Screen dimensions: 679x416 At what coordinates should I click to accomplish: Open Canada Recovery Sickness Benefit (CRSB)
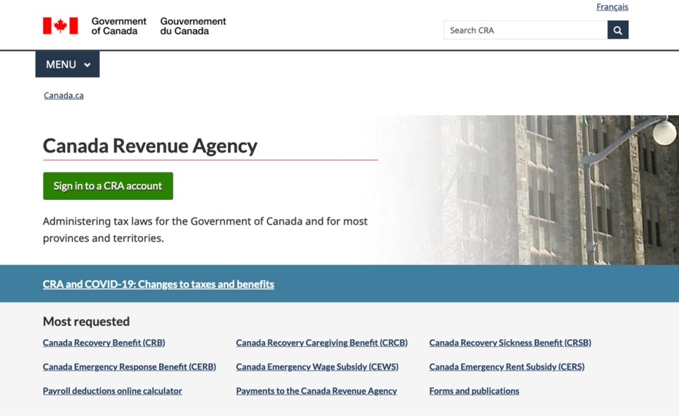point(510,343)
